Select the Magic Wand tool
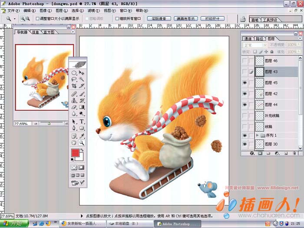The height and width of the screenshot is (228, 304). coord(82,79)
